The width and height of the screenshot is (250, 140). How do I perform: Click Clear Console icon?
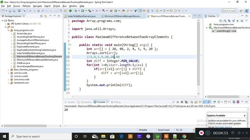(x=192, y=102)
